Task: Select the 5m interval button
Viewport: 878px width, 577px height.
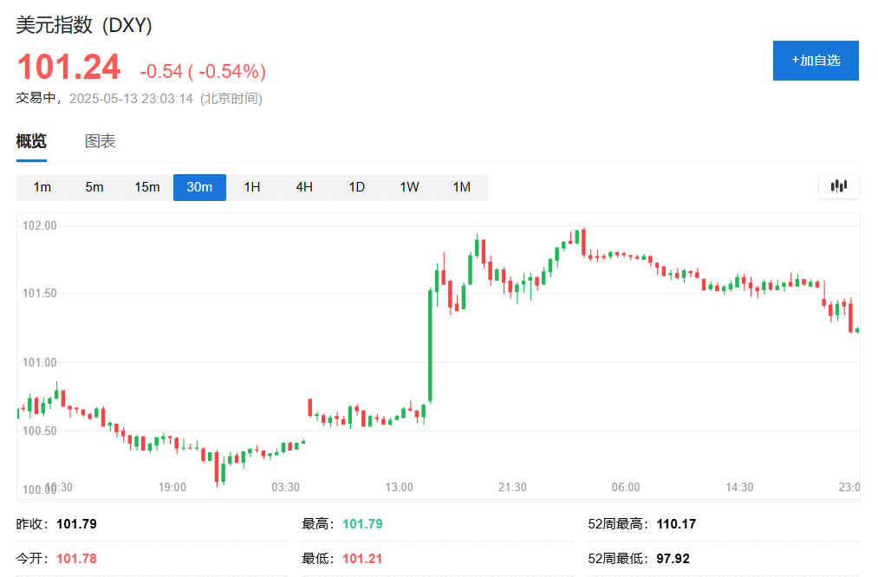Action: tap(94, 187)
